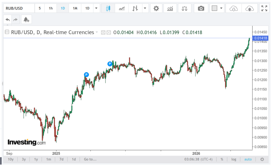Click the first blue P marker
Image resolution: width=275 pixels, height=165 pixels.
[86, 75]
